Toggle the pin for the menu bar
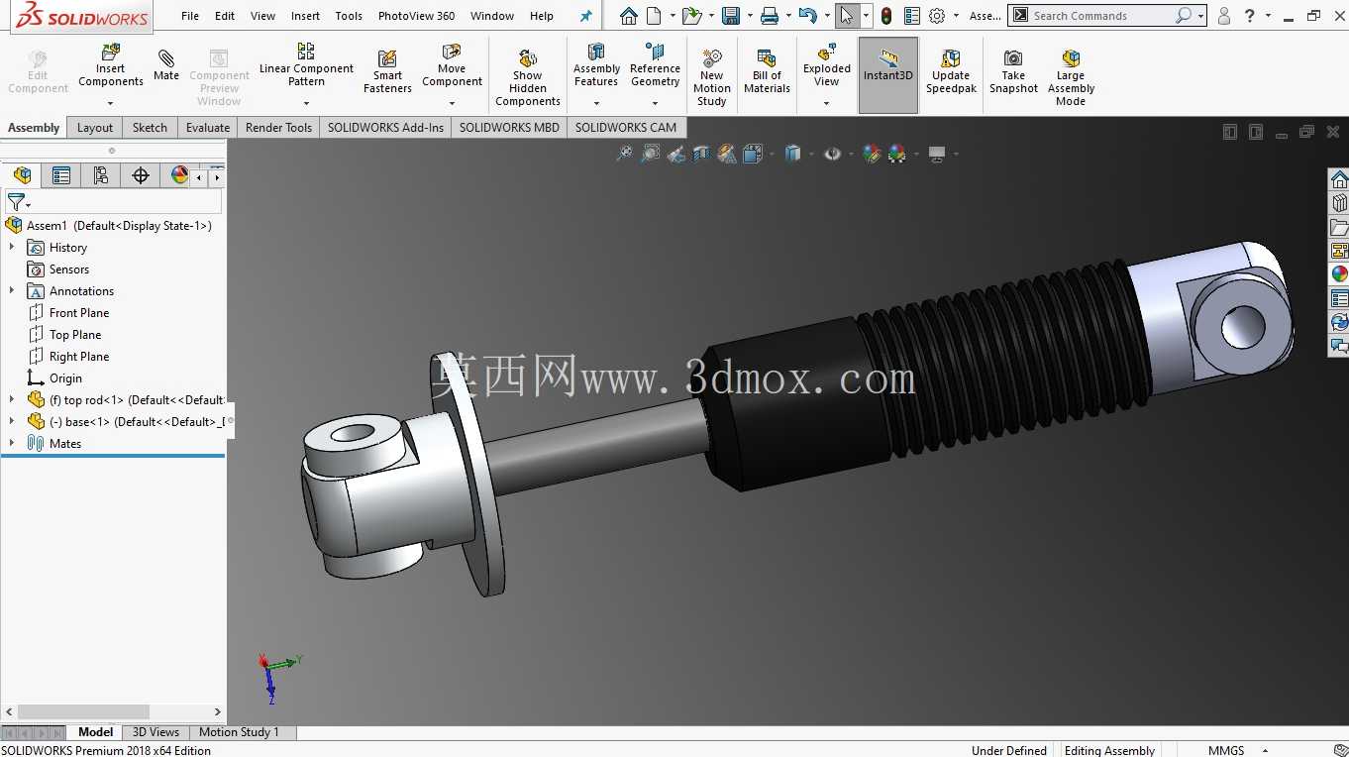Screen dimensions: 1349x757 coord(585,16)
